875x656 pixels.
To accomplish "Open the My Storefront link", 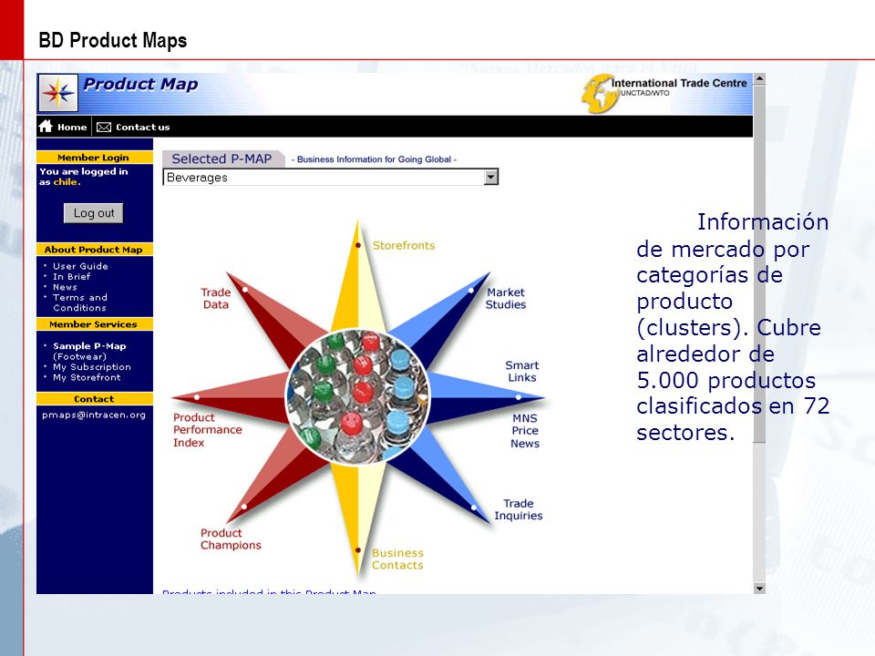I will (x=87, y=377).
